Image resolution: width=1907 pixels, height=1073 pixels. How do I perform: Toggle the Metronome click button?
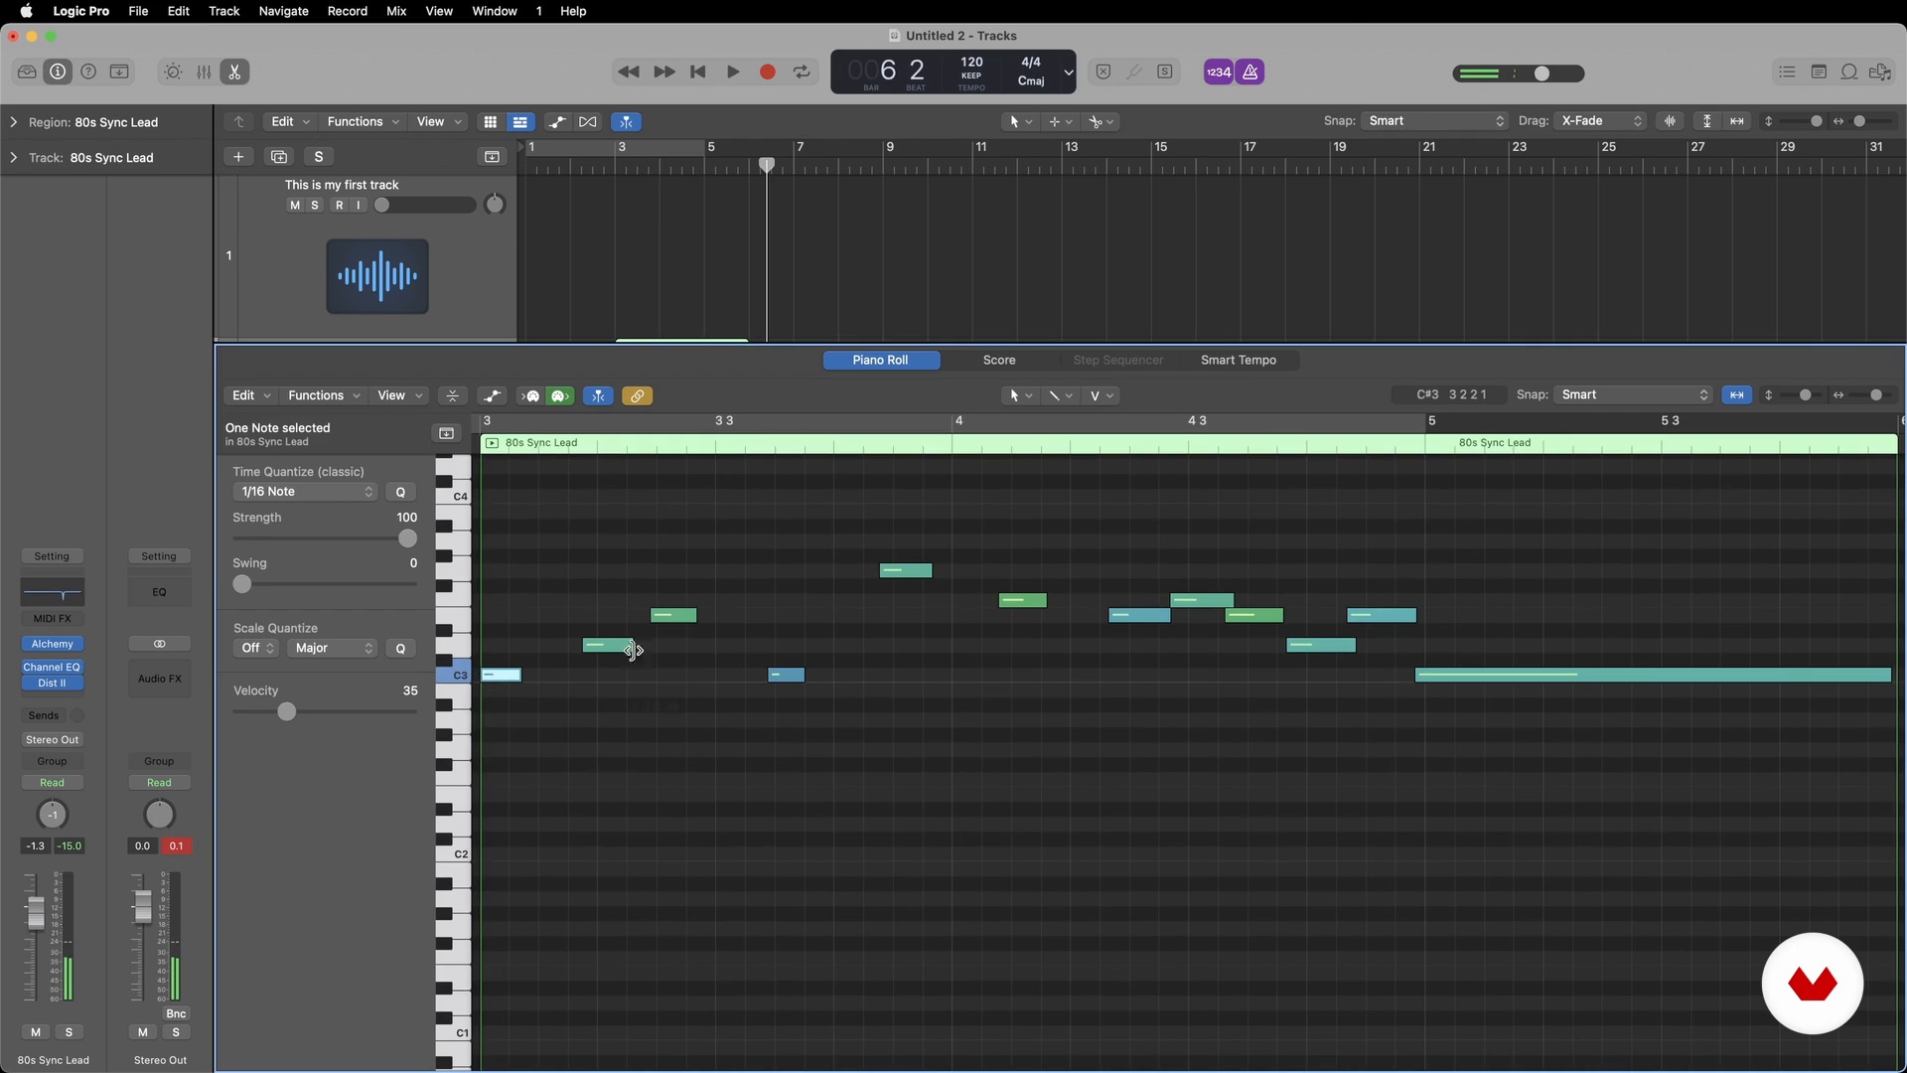pos(1250,72)
